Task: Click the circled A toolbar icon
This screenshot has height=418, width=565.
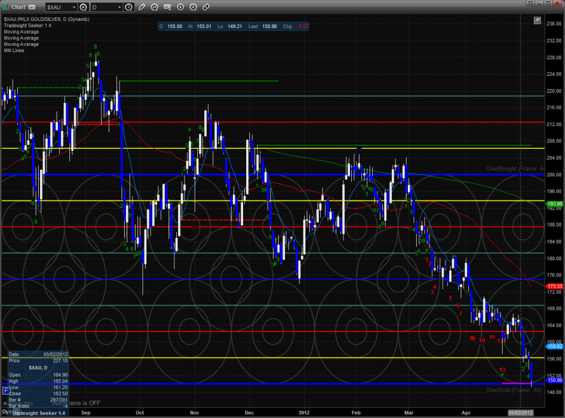Action: [193, 7]
